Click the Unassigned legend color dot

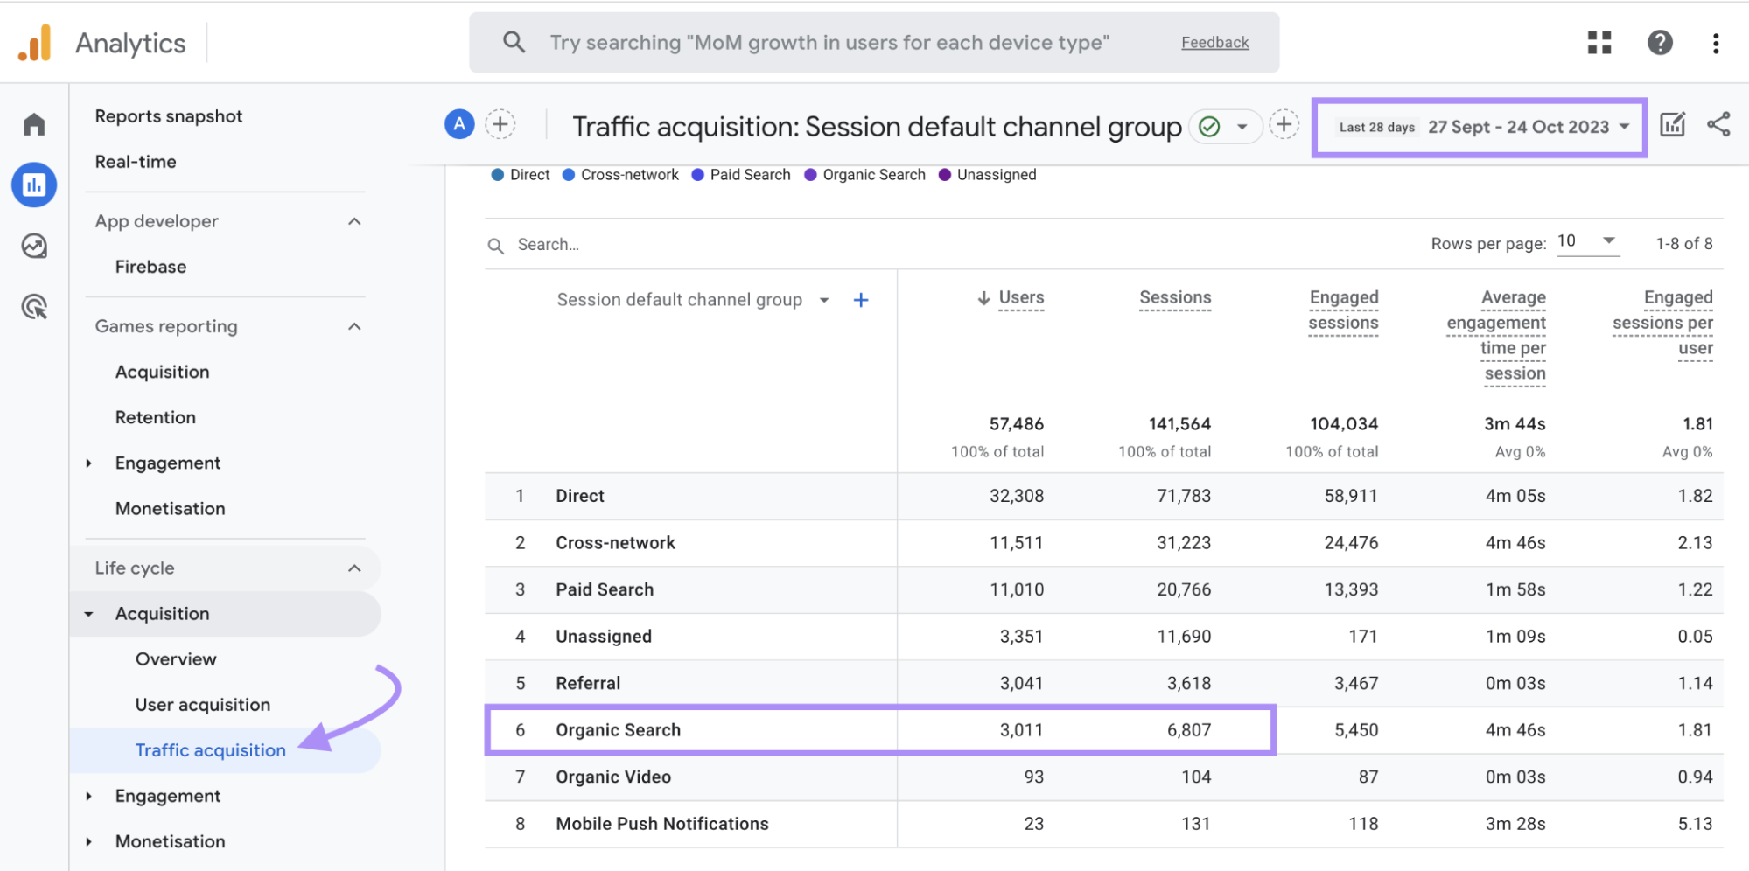click(x=944, y=175)
